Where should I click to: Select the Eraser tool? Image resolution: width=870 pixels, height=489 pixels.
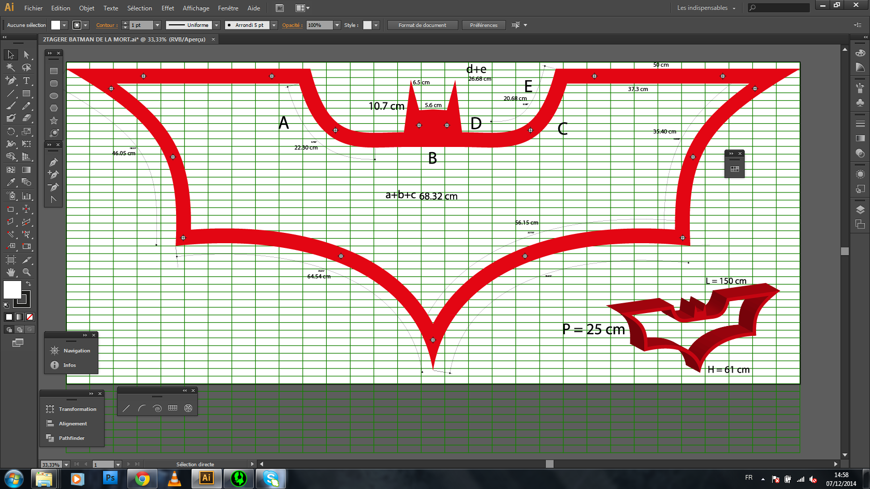point(26,118)
